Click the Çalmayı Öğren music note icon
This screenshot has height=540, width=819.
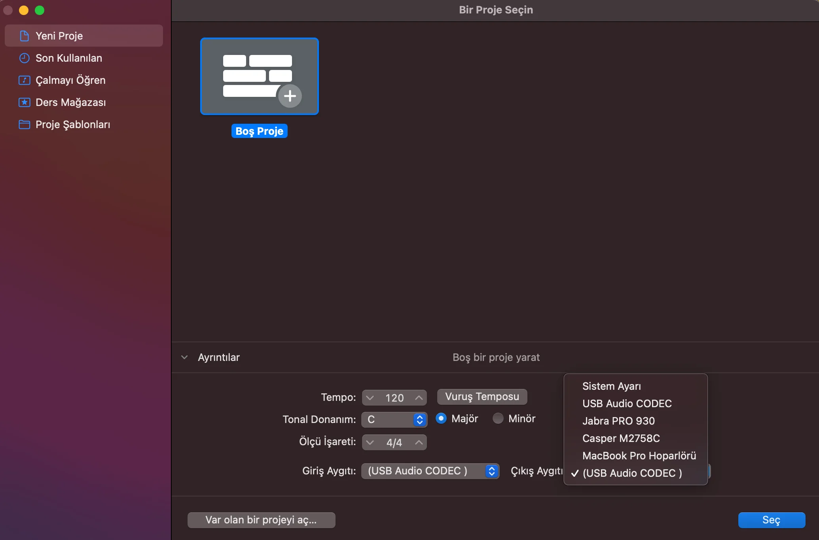(24, 80)
